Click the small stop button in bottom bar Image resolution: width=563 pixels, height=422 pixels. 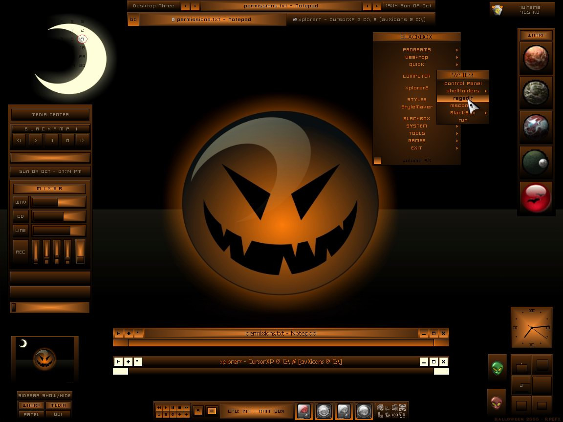tap(179, 408)
